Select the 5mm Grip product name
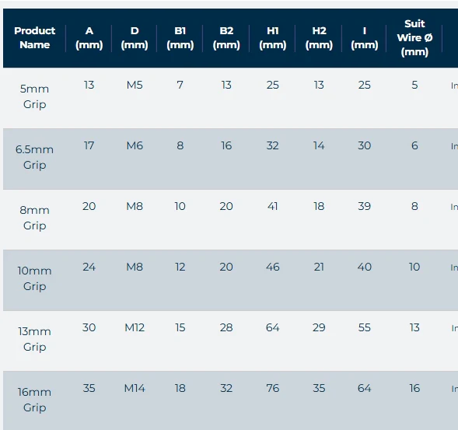 point(34,96)
